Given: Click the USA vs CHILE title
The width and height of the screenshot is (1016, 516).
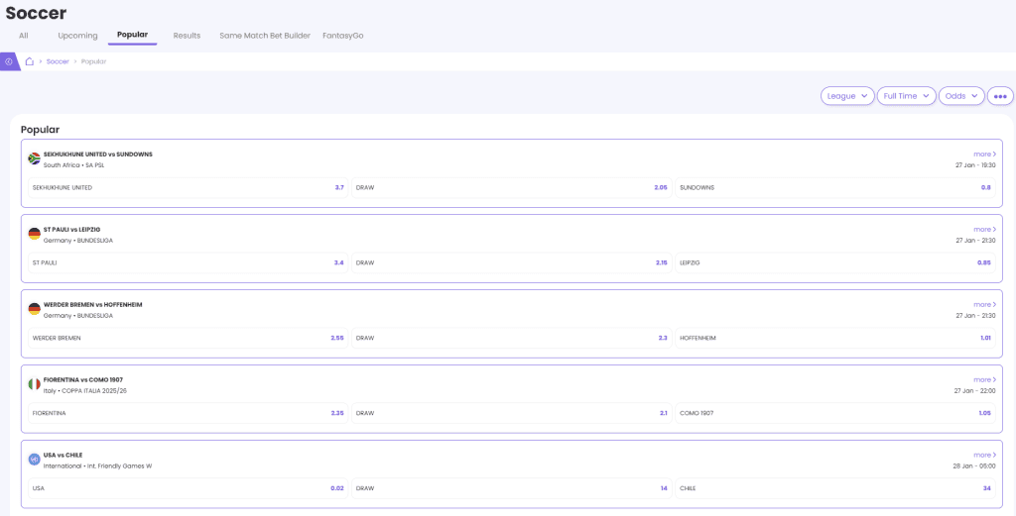Looking at the screenshot, I should pyautogui.click(x=63, y=455).
